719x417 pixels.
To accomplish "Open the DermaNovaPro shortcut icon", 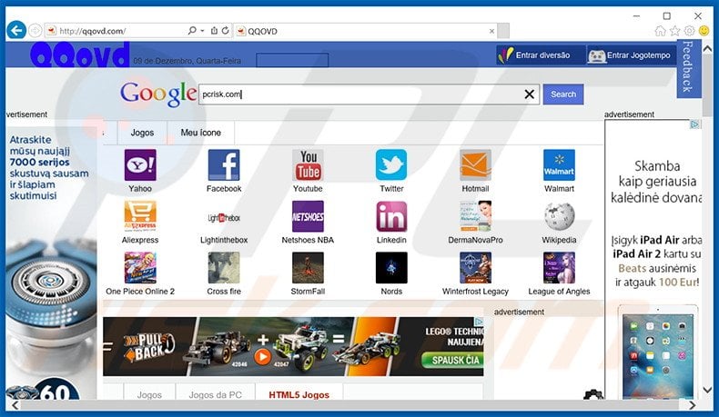I will (475, 216).
